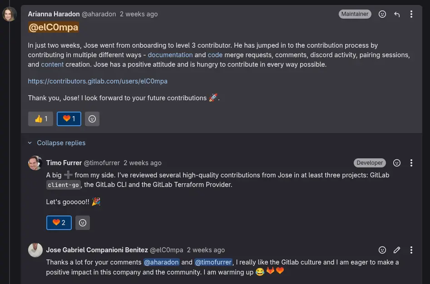Add an emoji reaction on Arianna's comment header
Viewport: 430px width, 284px height.
point(382,14)
